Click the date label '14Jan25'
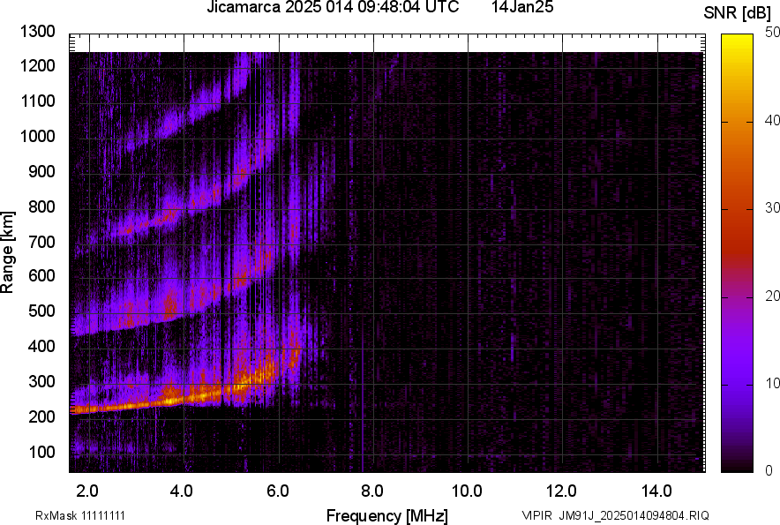Viewport: 780px width, 525px height. tap(522, 7)
